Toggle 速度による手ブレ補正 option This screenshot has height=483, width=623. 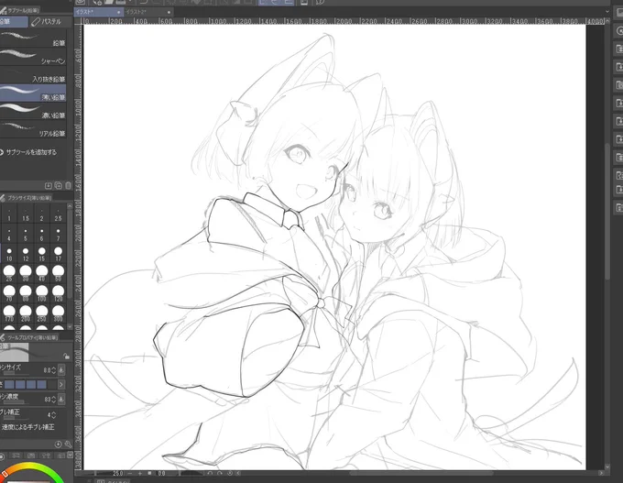[x=27, y=427]
